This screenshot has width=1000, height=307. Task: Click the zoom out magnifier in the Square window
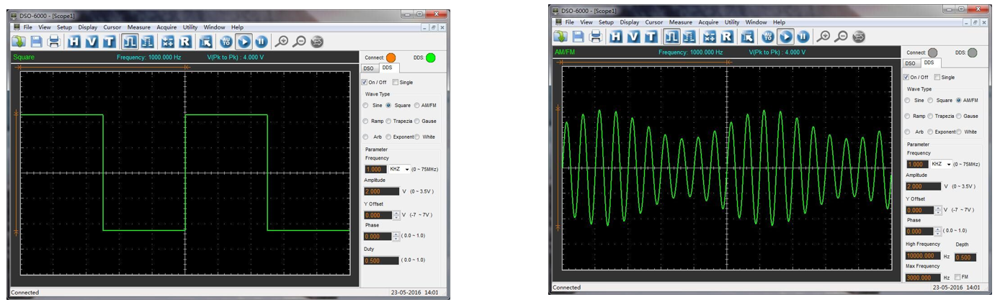pyautogui.click(x=300, y=42)
